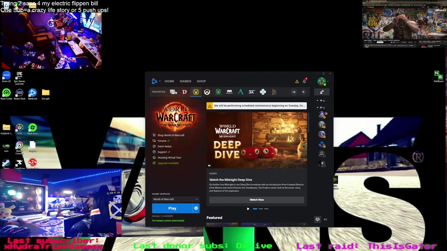The height and width of the screenshot is (251, 447).
Task: Select the third carousel slide indicator
Action: (266, 209)
